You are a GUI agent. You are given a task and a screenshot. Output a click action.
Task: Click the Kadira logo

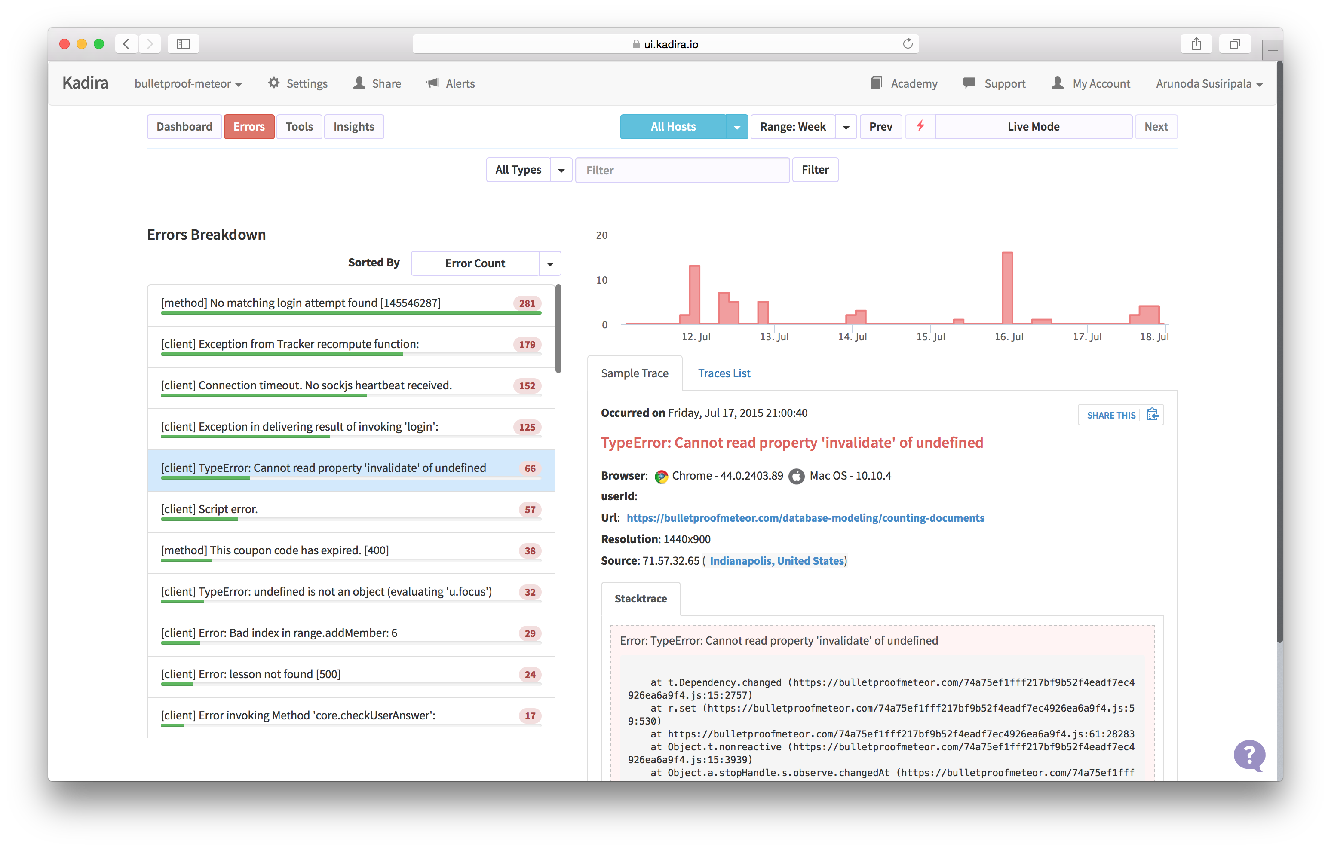click(85, 83)
